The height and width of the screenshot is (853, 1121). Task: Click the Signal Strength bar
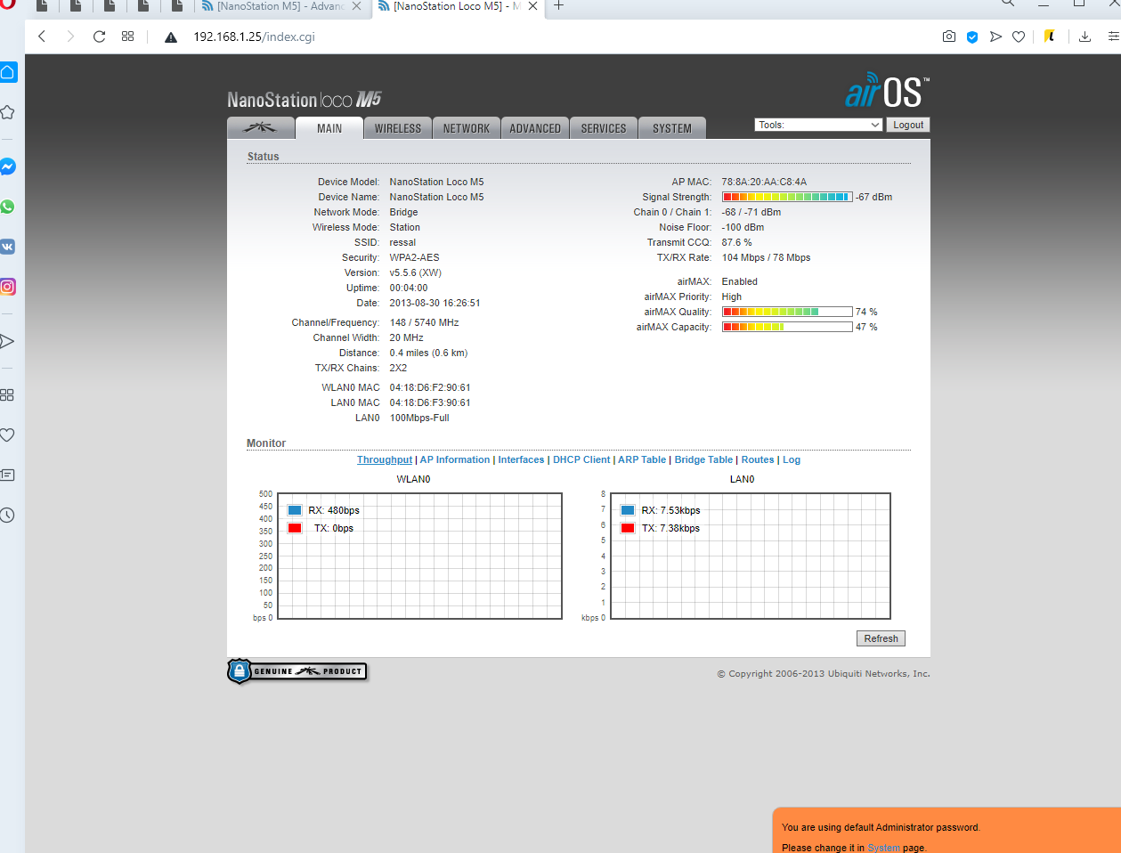[x=787, y=197]
